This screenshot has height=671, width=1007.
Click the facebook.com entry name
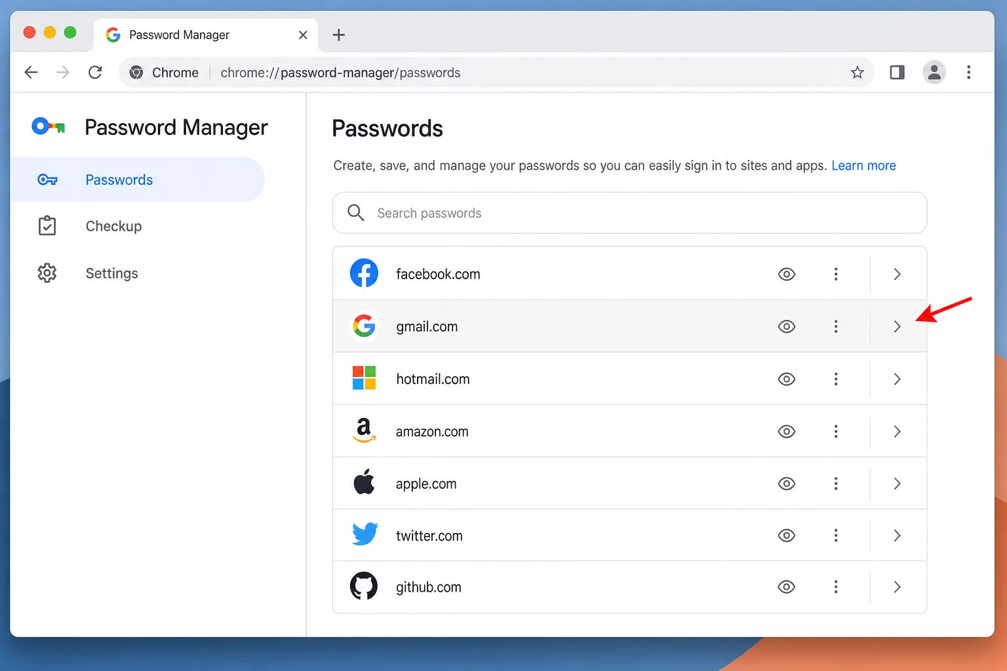(438, 274)
